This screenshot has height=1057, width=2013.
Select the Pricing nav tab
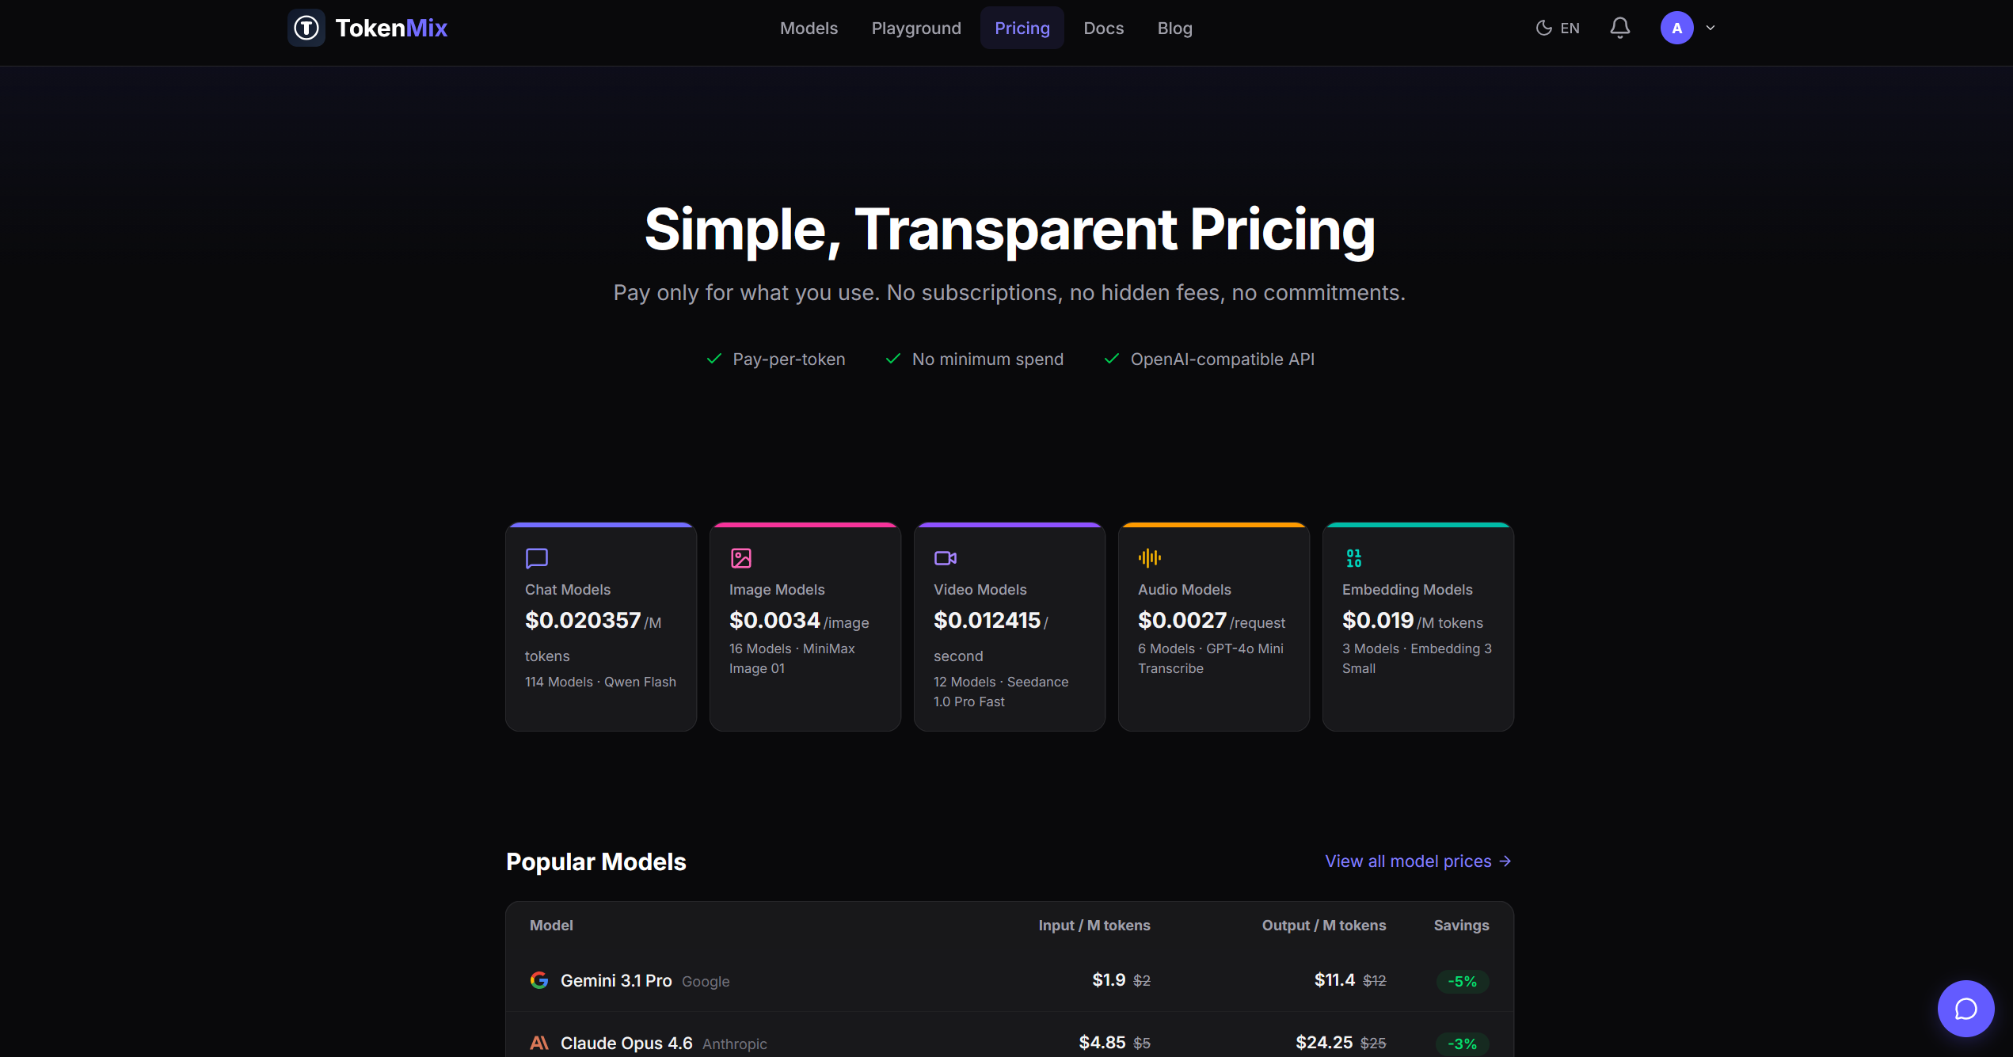(x=1022, y=29)
